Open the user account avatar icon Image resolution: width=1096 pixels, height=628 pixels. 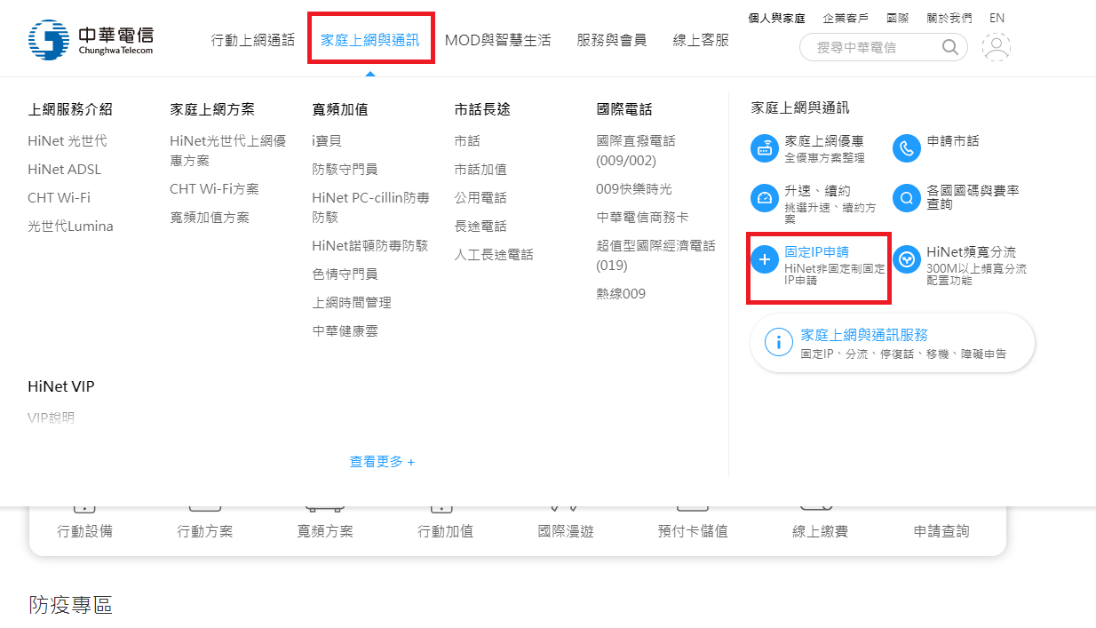coord(997,47)
